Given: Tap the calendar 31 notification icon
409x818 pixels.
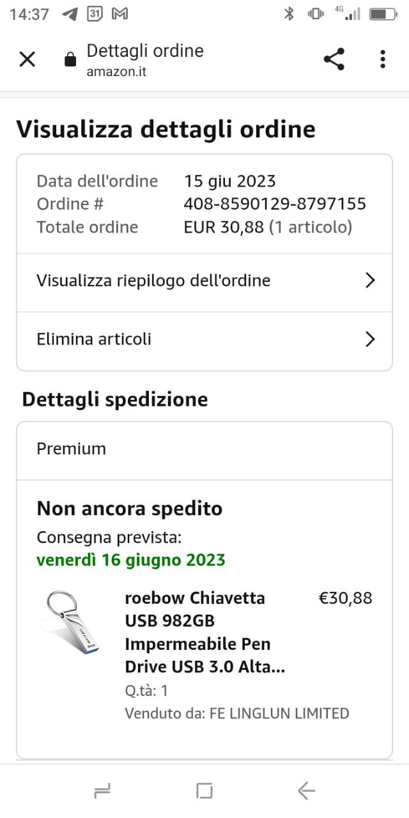Looking at the screenshot, I should [x=95, y=13].
